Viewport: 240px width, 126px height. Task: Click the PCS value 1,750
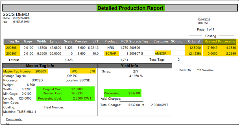tap(124, 48)
